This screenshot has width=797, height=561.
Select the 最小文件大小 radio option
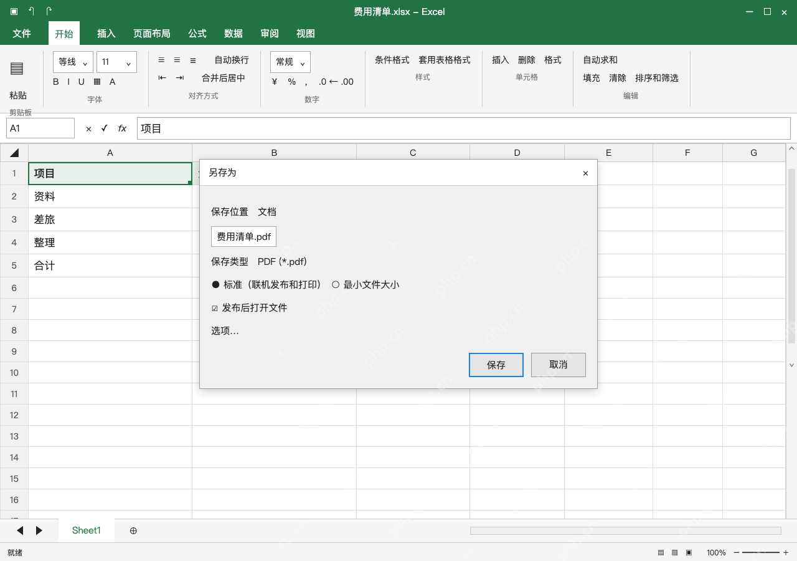coord(365,284)
